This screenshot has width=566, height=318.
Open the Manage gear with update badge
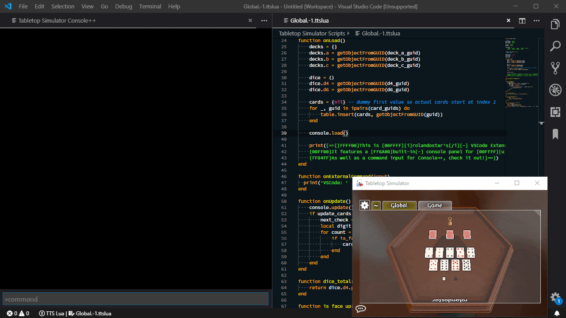[x=555, y=298]
